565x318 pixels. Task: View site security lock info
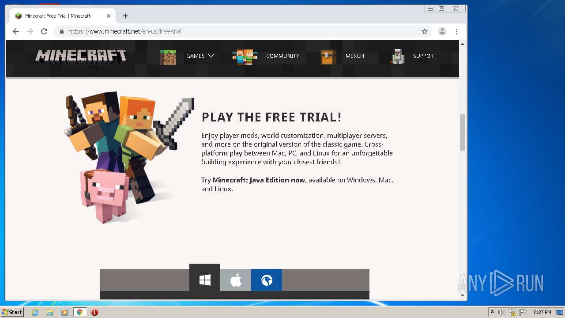point(61,31)
